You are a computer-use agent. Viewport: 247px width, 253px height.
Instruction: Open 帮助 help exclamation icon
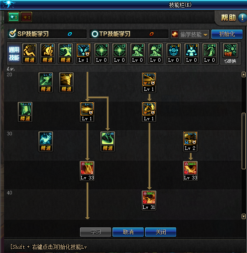point(242,18)
